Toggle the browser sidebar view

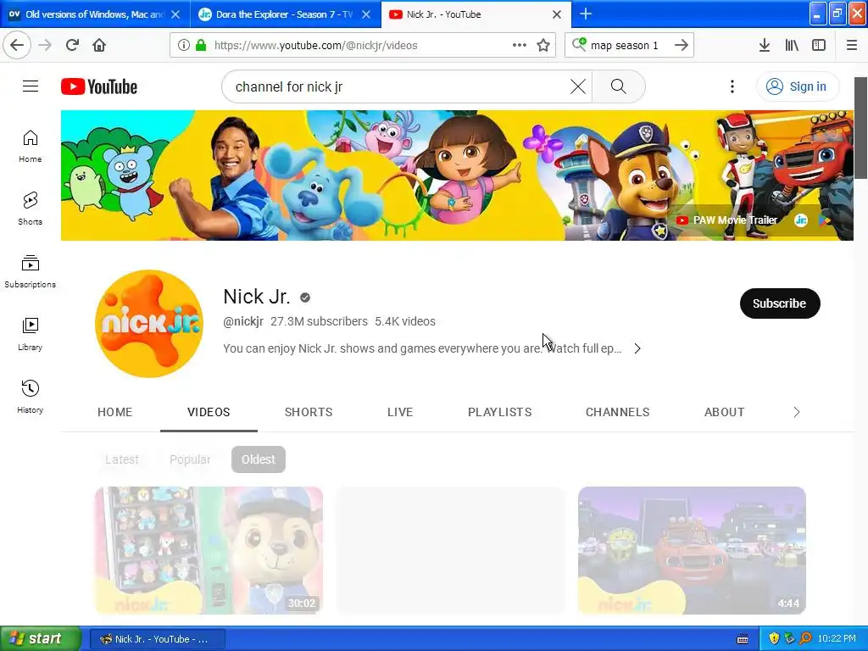pos(819,45)
